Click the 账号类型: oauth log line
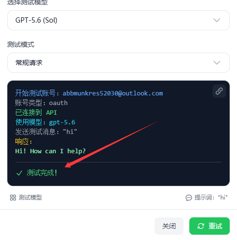237x240 pixels. (x=41, y=103)
